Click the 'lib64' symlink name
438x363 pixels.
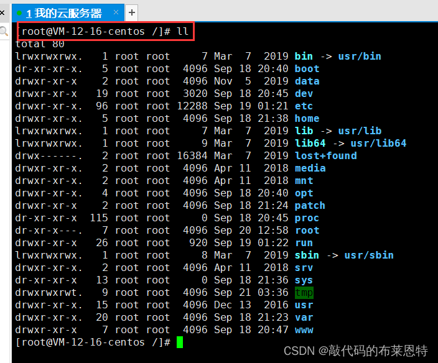click(310, 144)
